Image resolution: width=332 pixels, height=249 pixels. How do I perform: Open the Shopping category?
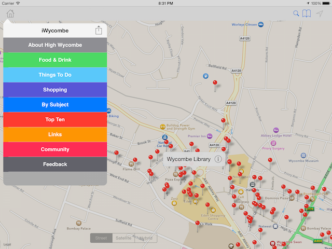[x=55, y=90]
